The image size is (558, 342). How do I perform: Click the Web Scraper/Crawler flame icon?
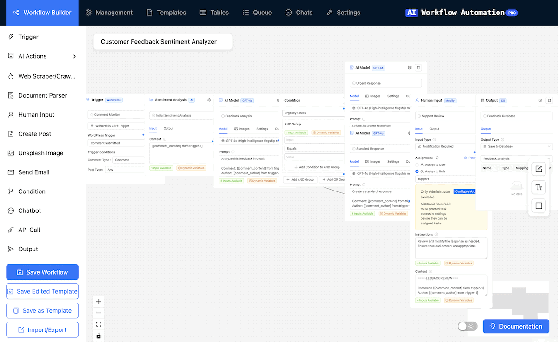pyautogui.click(x=11, y=76)
